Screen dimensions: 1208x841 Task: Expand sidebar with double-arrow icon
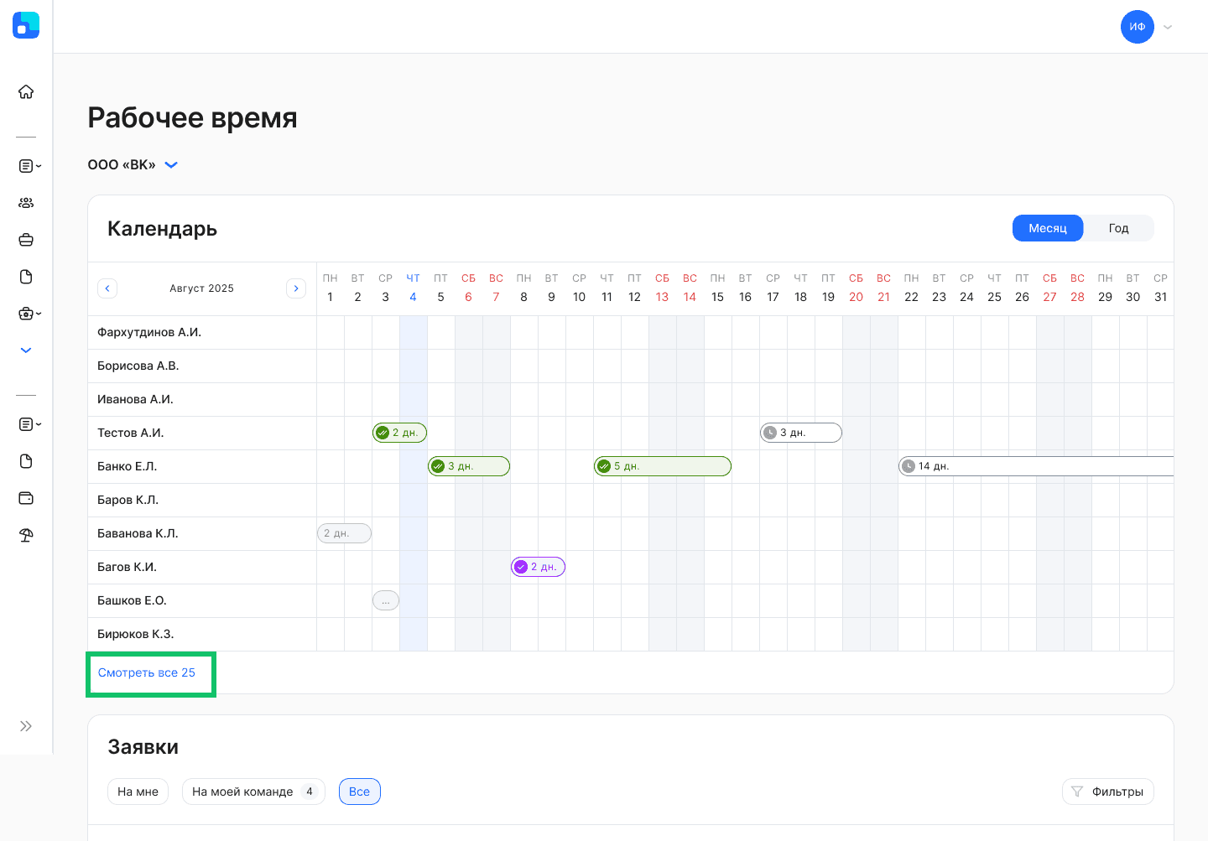[x=26, y=726]
